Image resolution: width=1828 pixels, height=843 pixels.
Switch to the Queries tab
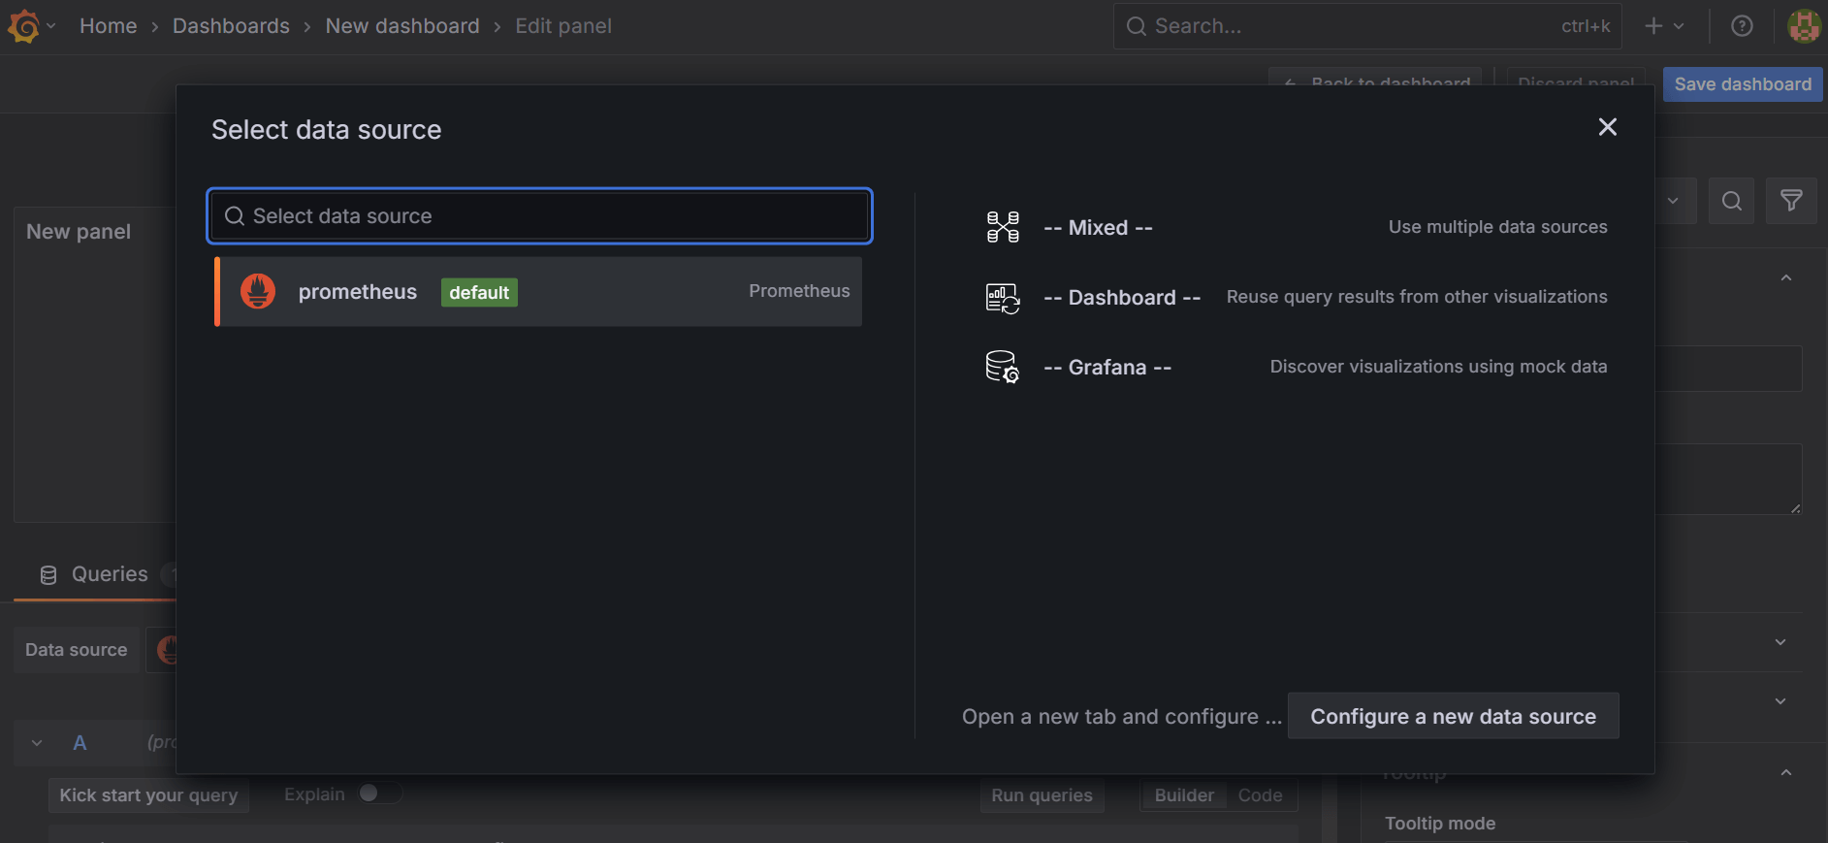[x=95, y=574]
